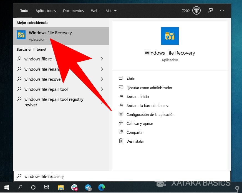
Task: Switch to the Aplicaciones tab
Action: pos(46,11)
